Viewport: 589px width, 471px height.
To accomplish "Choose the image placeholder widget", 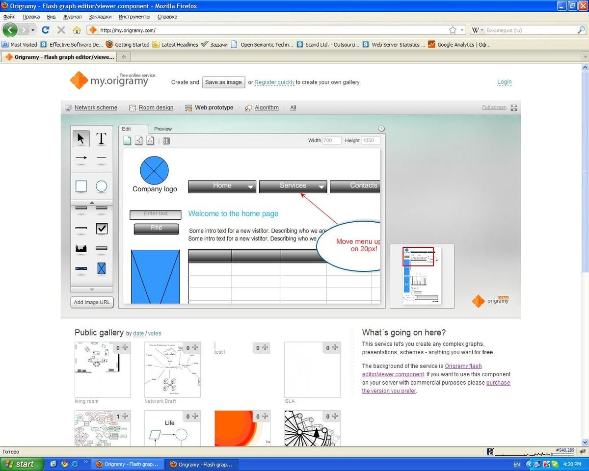I will tap(101, 268).
